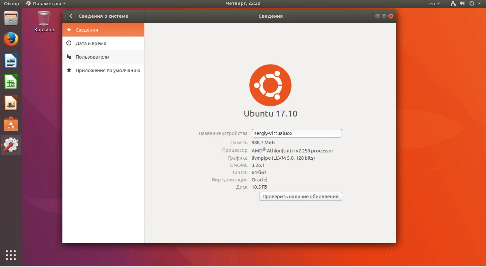
Task: Click the Название устройства label
Action: 223,133
